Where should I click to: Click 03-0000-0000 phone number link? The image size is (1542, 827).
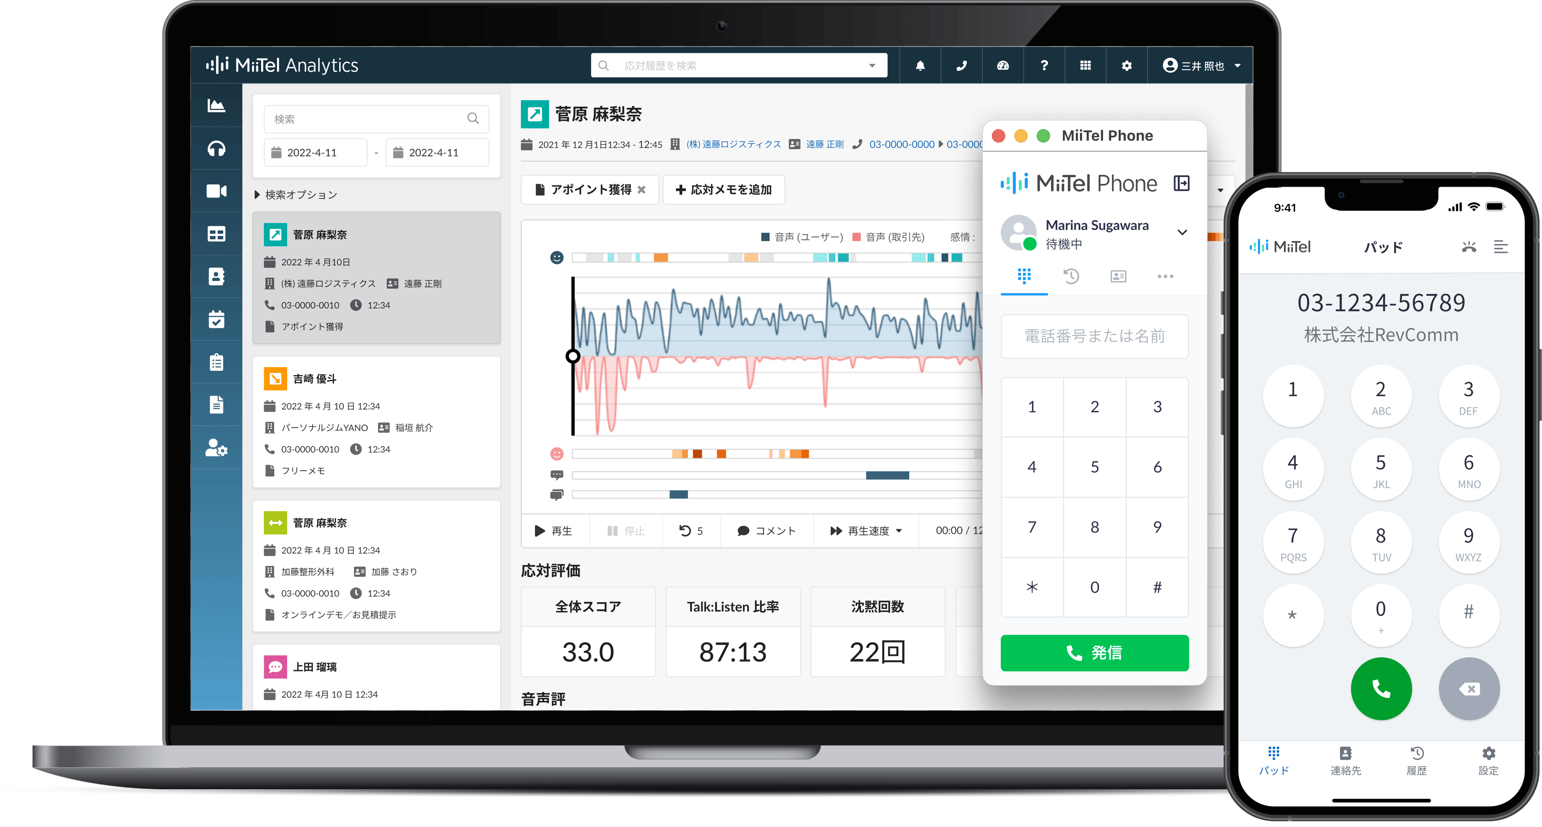tap(902, 144)
